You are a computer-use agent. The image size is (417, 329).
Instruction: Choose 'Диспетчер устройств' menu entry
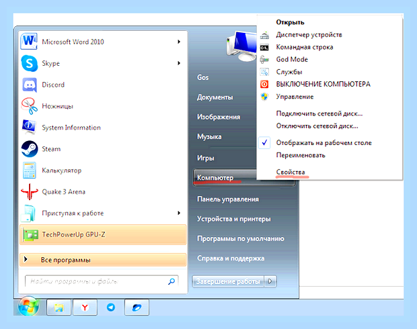tap(309, 35)
